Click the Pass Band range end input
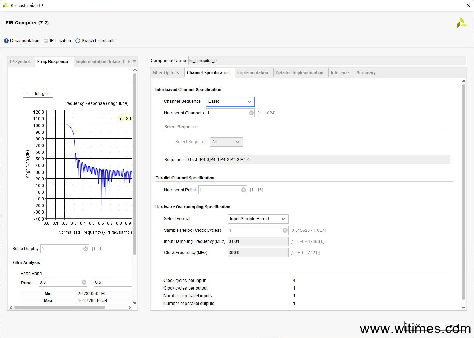 tap(113, 282)
